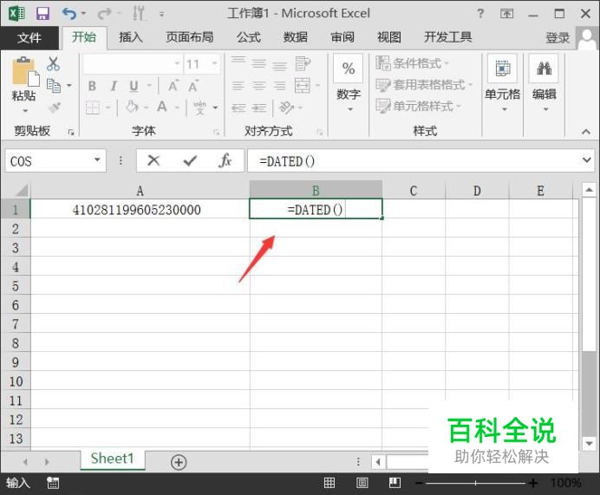The width and height of the screenshot is (600, 495).
Task: Open Conditional Formatting 条件格式 dropdown
Action: [x=413, y=63]
